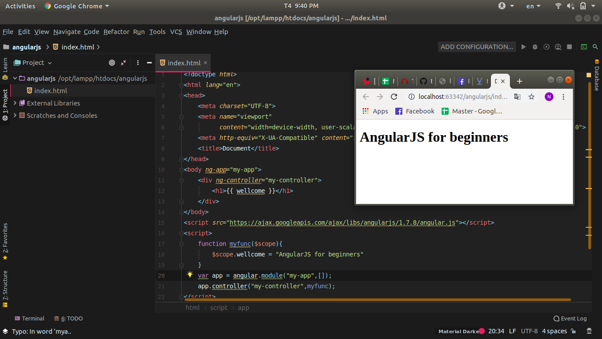Image resolution: width=602 pixels, height=339 pixels.
Task: Expand the External Libraries node
Action: pos(15,103)
